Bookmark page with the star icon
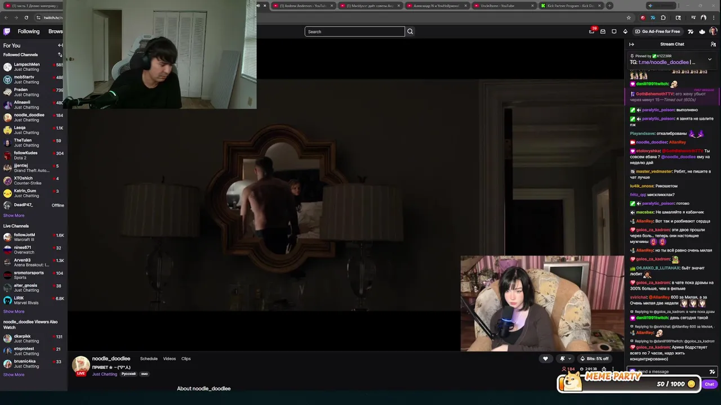 629,17
